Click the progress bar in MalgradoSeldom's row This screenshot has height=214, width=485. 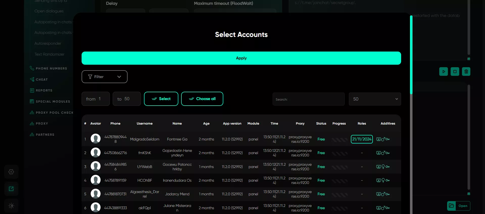339,139
